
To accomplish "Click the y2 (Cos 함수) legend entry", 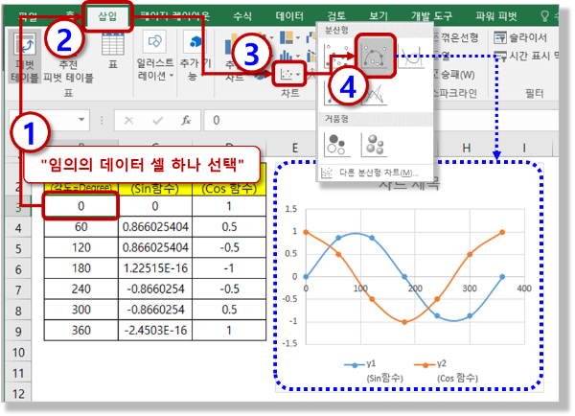I will (x=447, y=371).
